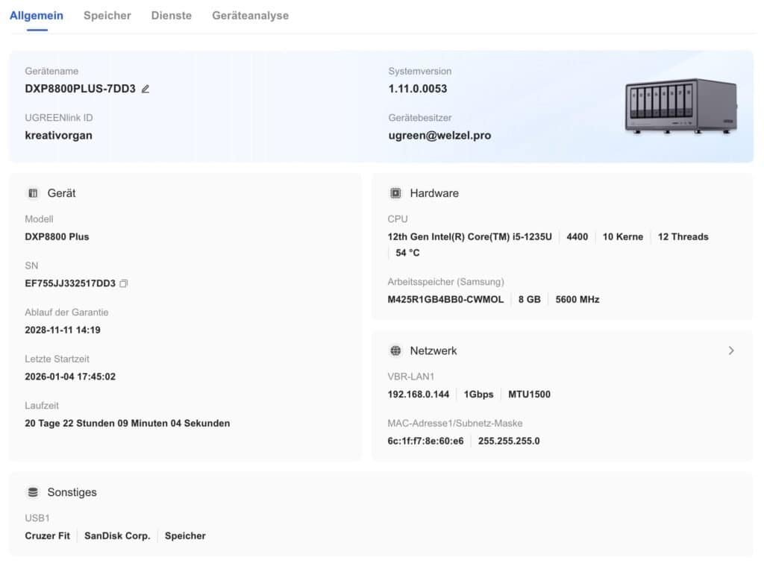
Task: Select the Allgemein tab
Action: [x=37, y=16]
